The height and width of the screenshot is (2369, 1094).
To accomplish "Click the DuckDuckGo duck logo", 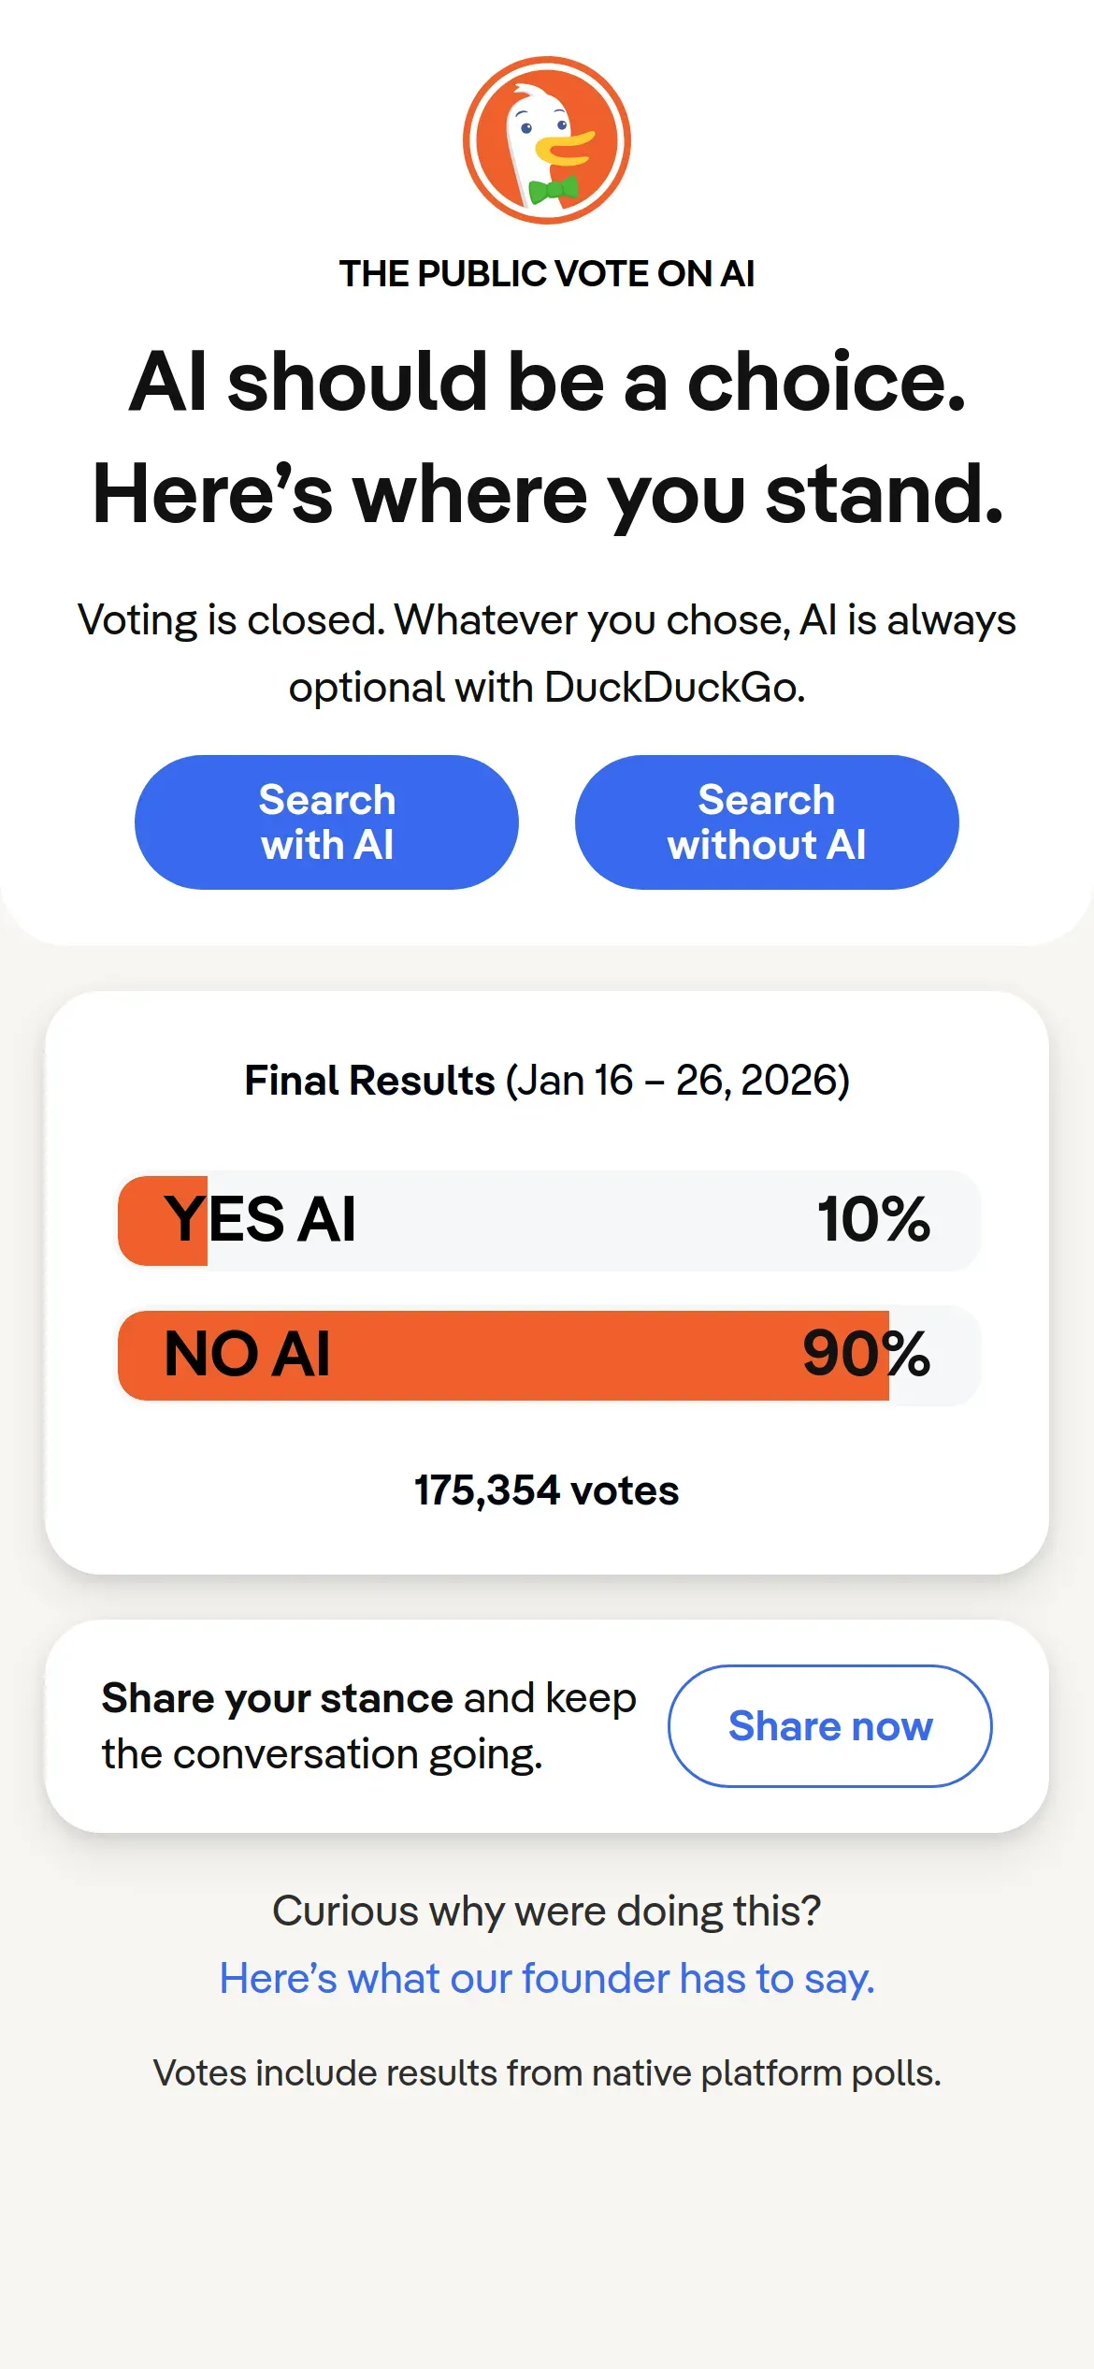I will 547,140.
